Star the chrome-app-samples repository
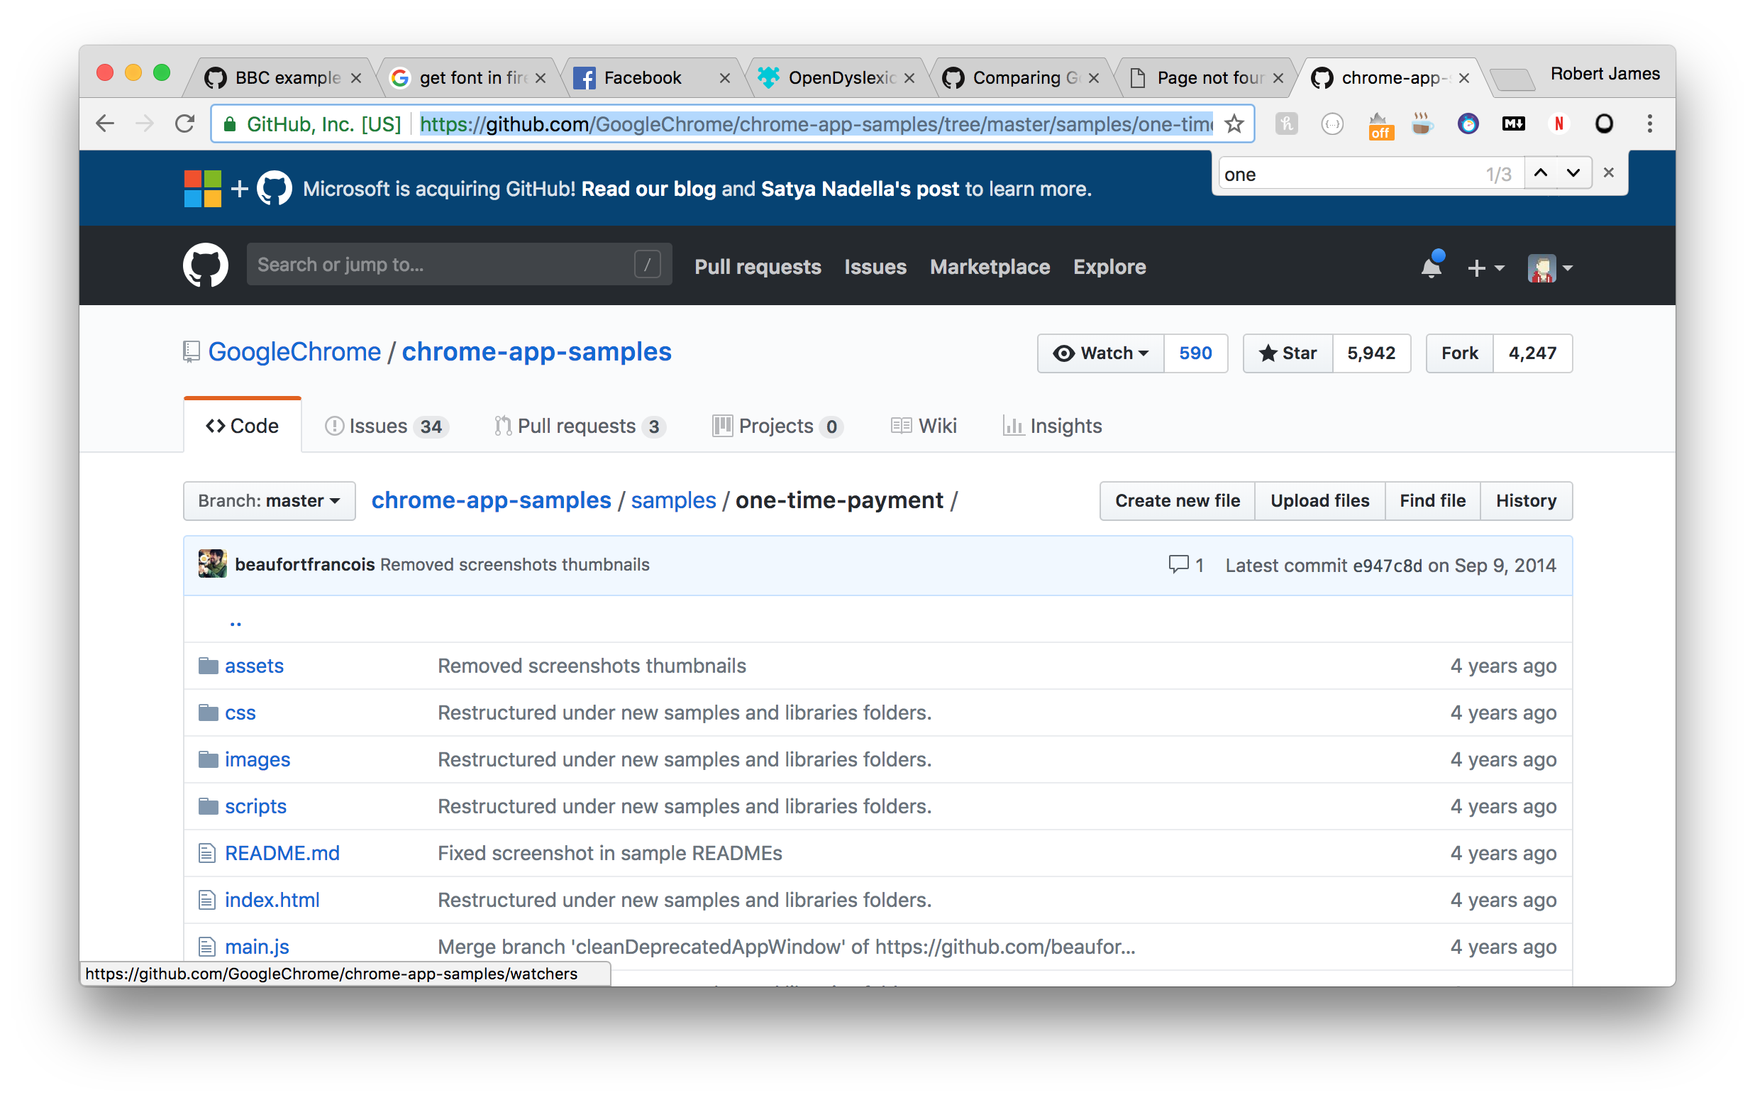 (x=1288, y=353)
